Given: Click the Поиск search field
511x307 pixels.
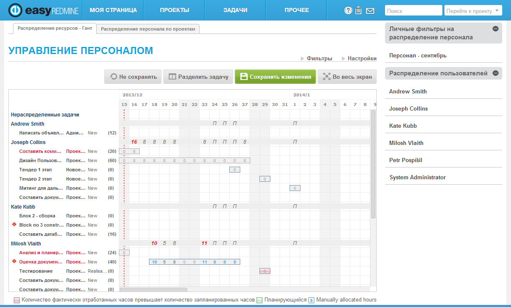Looking at the screenshot, I should point(413,10).
